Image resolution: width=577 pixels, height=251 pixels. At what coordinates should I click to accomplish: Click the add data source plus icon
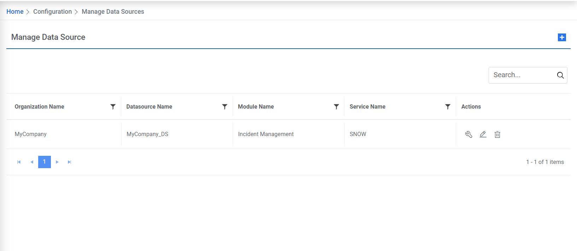562,37
